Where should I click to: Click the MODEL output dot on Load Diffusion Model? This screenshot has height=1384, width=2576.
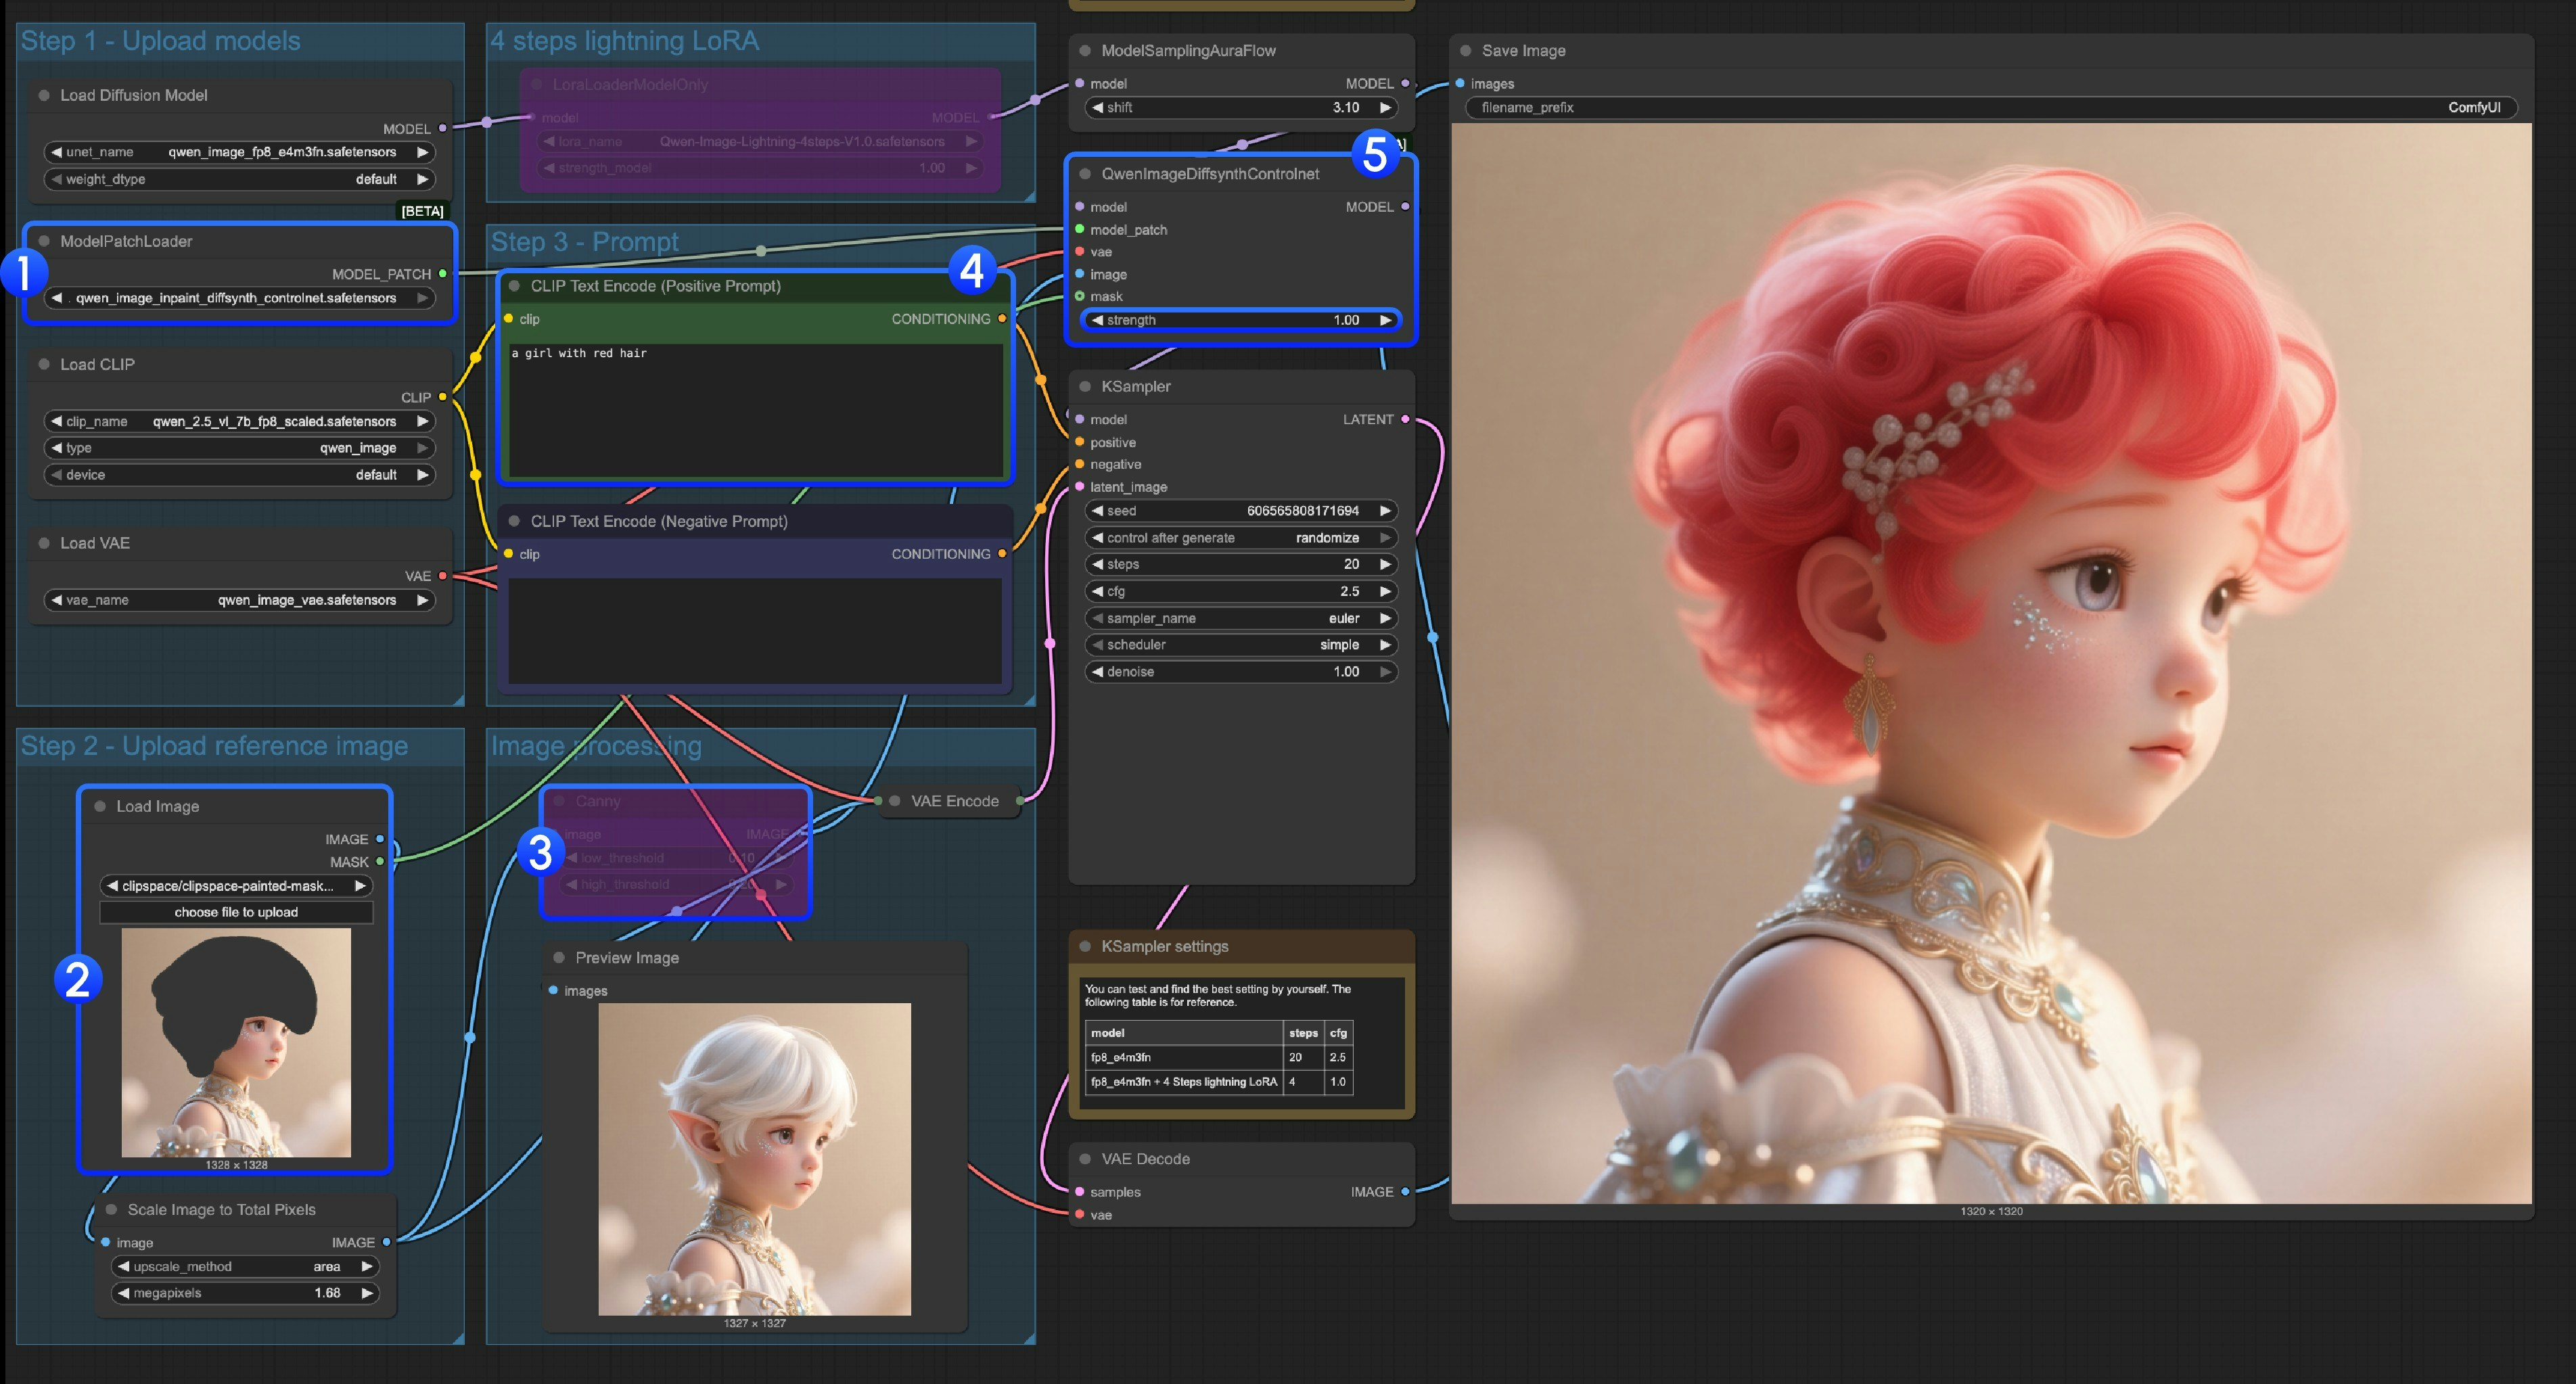point(443,128)
